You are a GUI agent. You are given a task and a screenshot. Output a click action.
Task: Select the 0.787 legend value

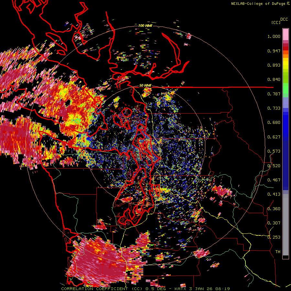click(274, 94)
